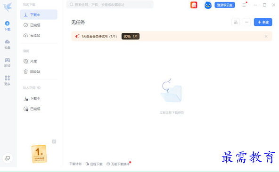Click the search input field

(110, 4)
